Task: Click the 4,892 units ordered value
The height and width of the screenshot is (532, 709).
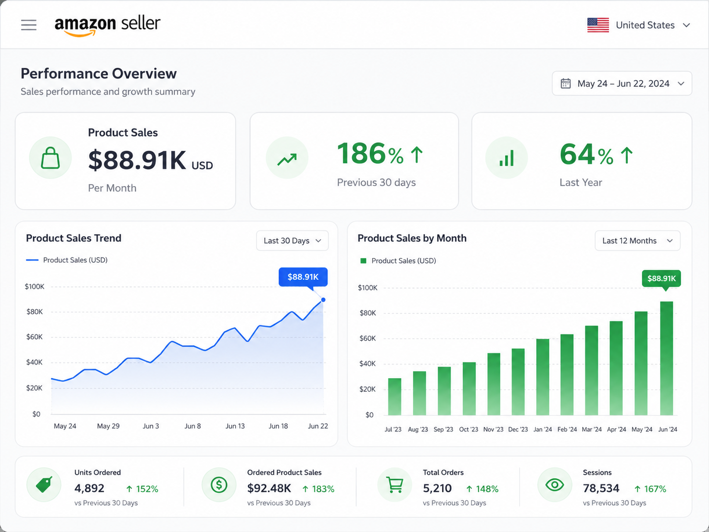Action: tap(89, 488)
